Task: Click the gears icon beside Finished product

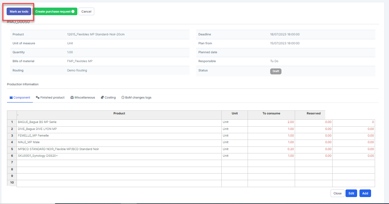Action: pos(38,98)
